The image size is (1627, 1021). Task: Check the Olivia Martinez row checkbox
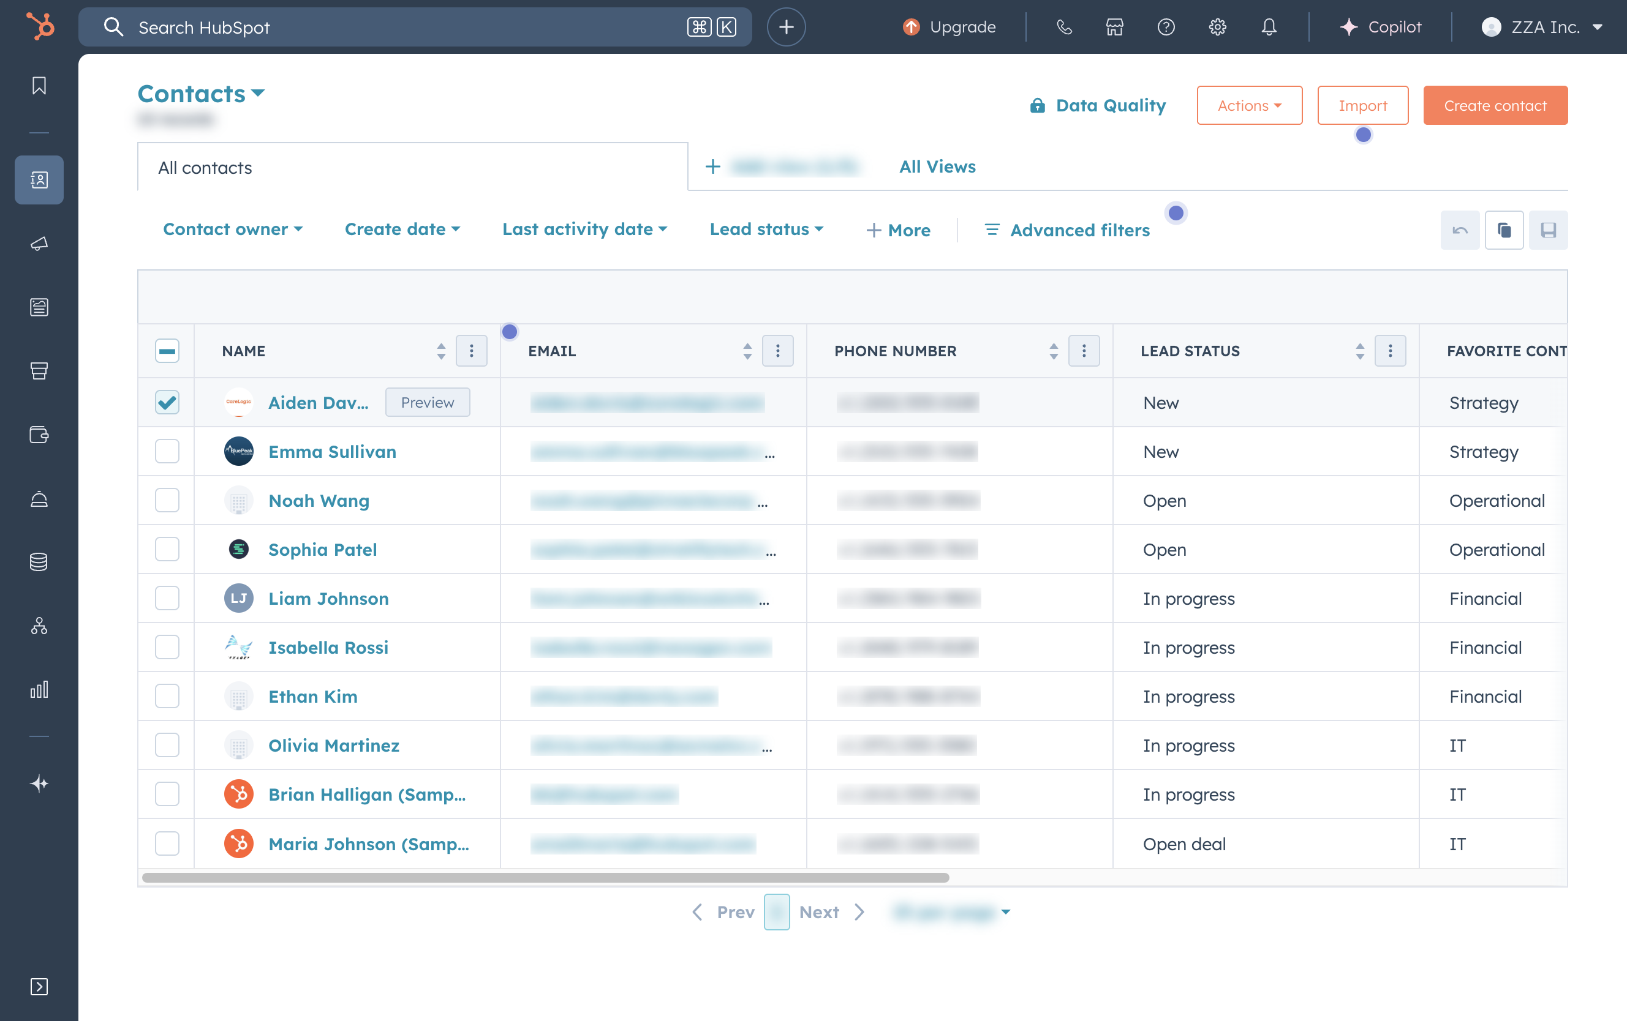point(167,745)
